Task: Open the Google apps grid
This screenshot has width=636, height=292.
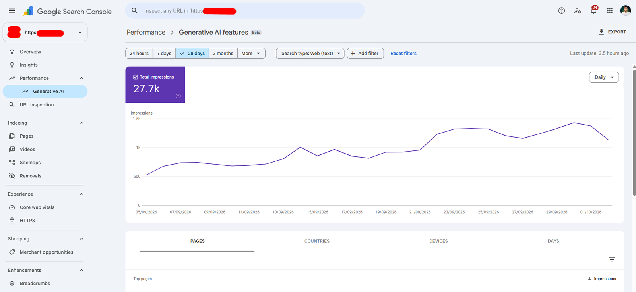Action: tap(610, 11)
